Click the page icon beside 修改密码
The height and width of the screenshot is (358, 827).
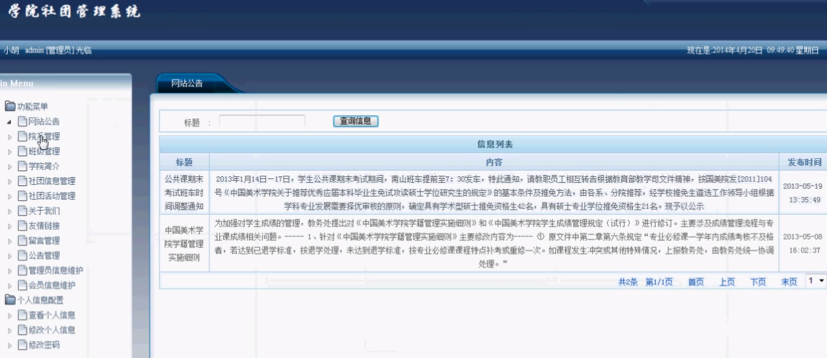point(23,345)
